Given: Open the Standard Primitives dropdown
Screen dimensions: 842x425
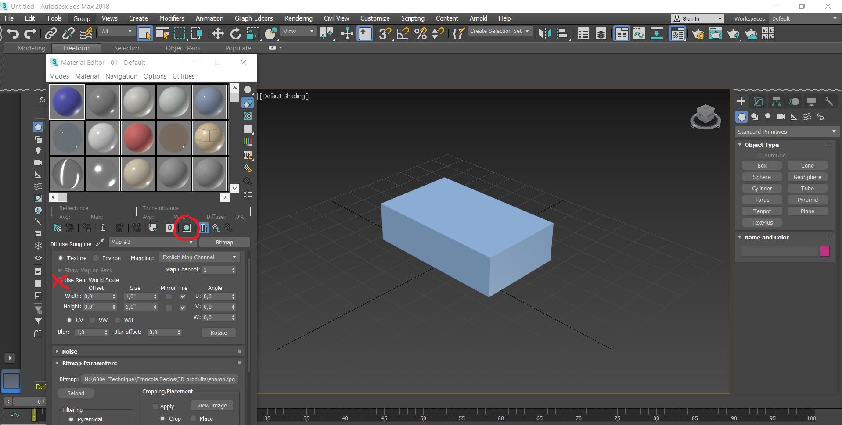Looking at the screenshot, I should pos(786,132).
